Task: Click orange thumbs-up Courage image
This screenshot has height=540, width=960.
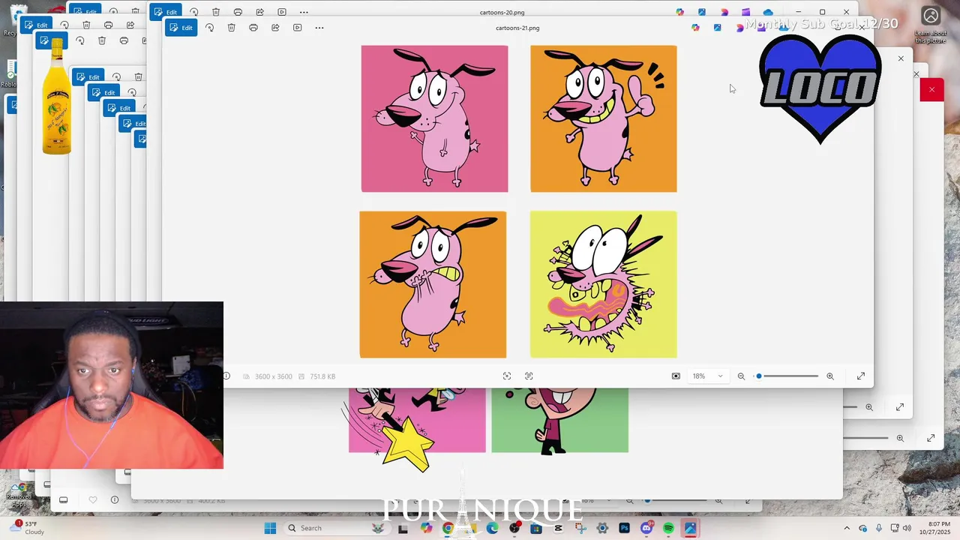Action: coord(603,118)
